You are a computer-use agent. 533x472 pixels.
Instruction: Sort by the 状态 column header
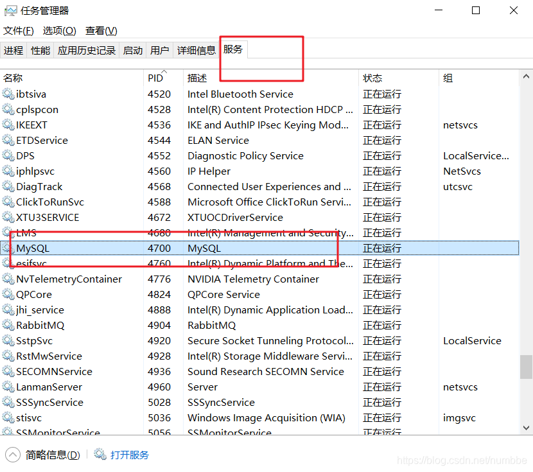click(399, 78)
